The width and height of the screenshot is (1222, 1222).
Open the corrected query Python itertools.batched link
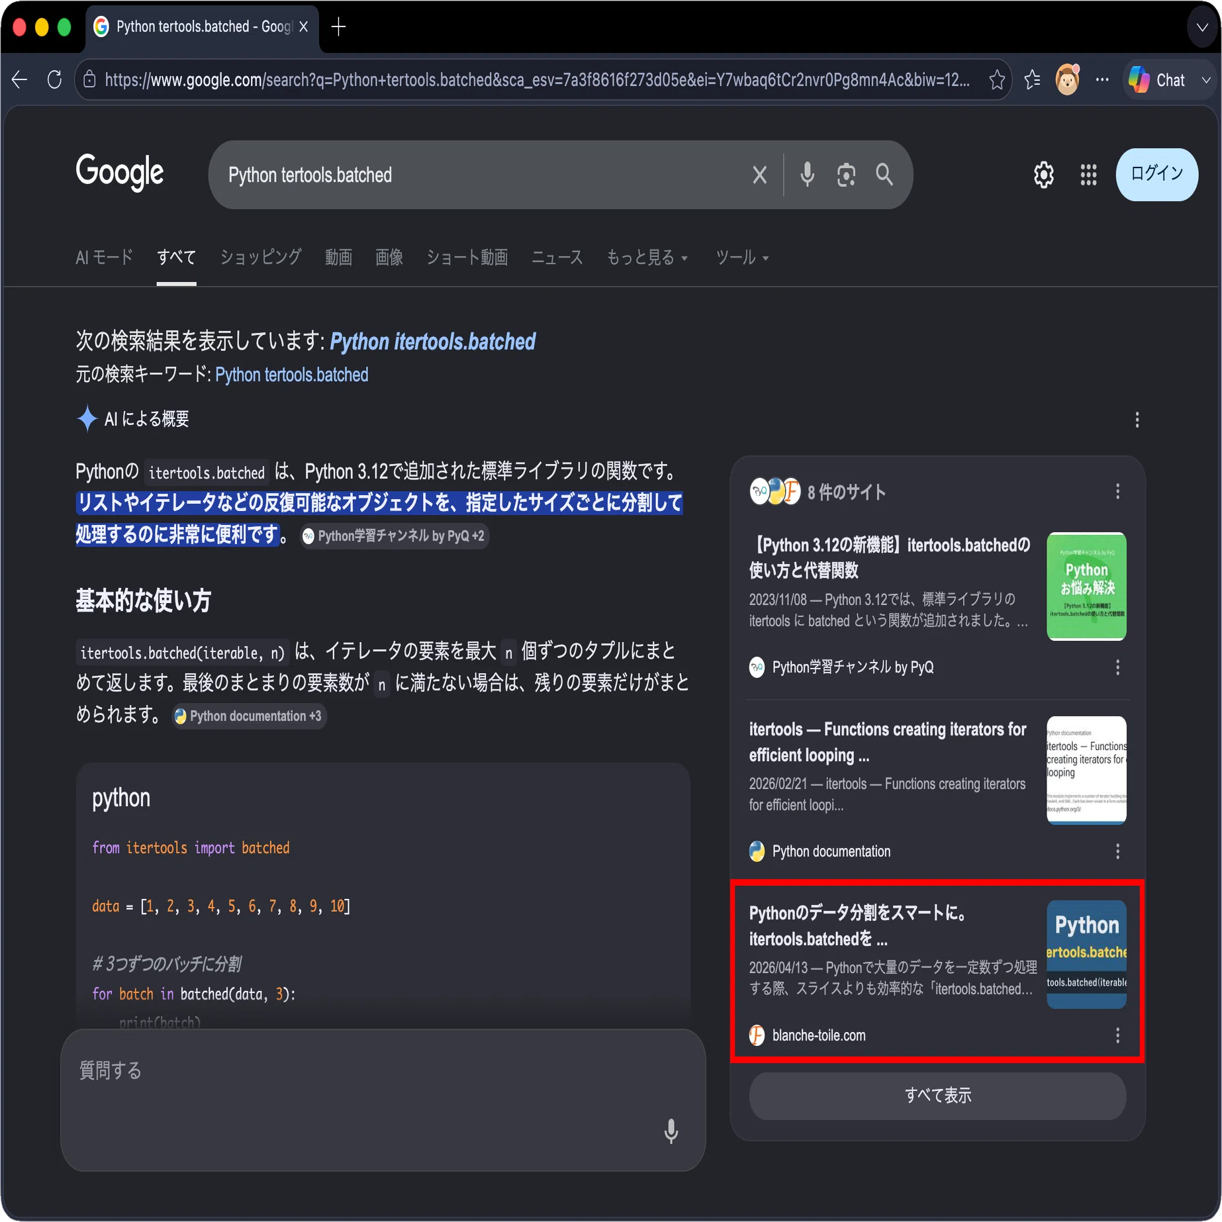(x=433, y=342)
